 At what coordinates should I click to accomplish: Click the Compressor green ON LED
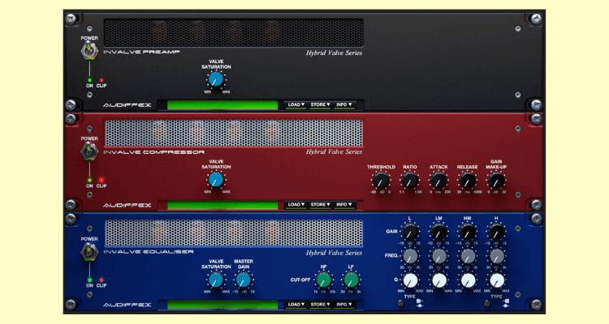tap(89, 180)
